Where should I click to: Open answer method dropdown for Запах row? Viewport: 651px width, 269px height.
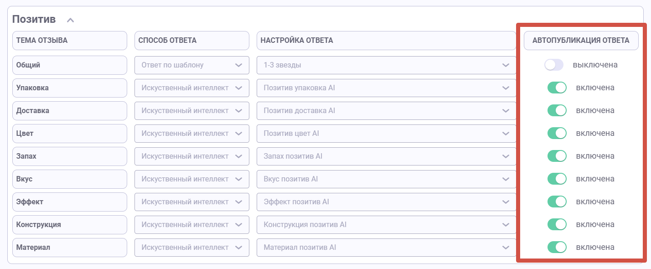(x=191, y=156)
